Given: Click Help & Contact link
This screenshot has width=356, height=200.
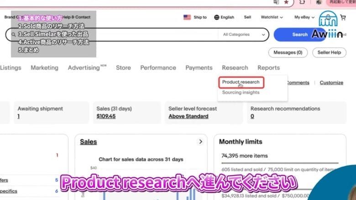Looking at the screenshot, I should 77,17.
